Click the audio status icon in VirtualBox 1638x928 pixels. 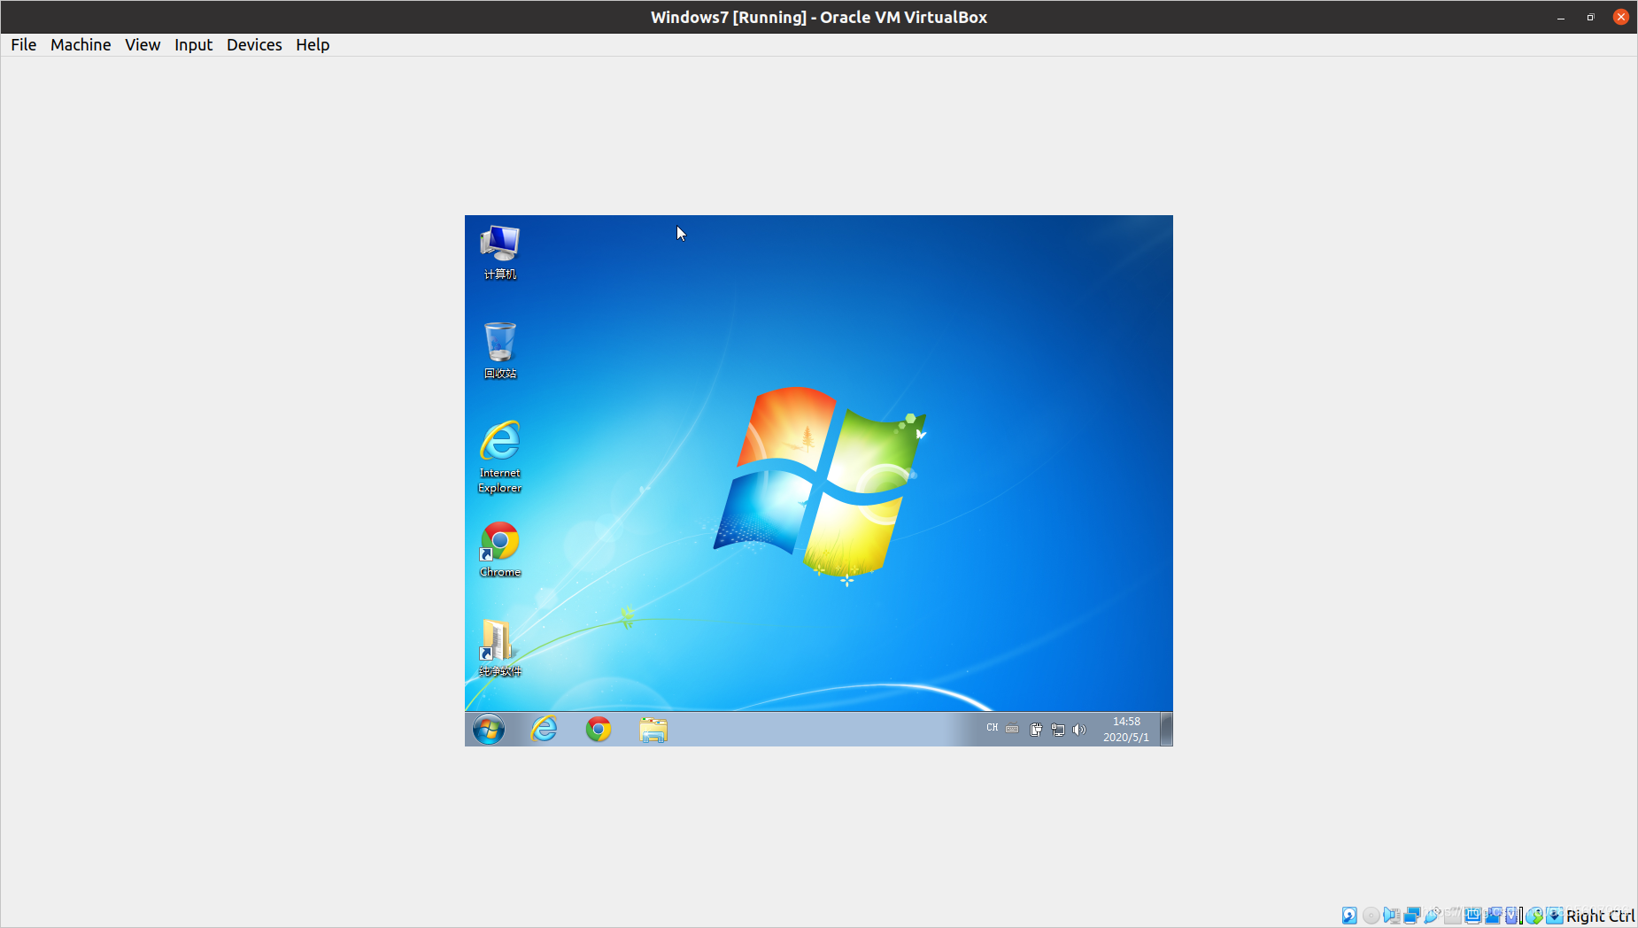coord(1392,916)
